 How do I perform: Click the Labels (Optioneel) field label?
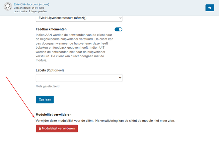tap(50, 70)
